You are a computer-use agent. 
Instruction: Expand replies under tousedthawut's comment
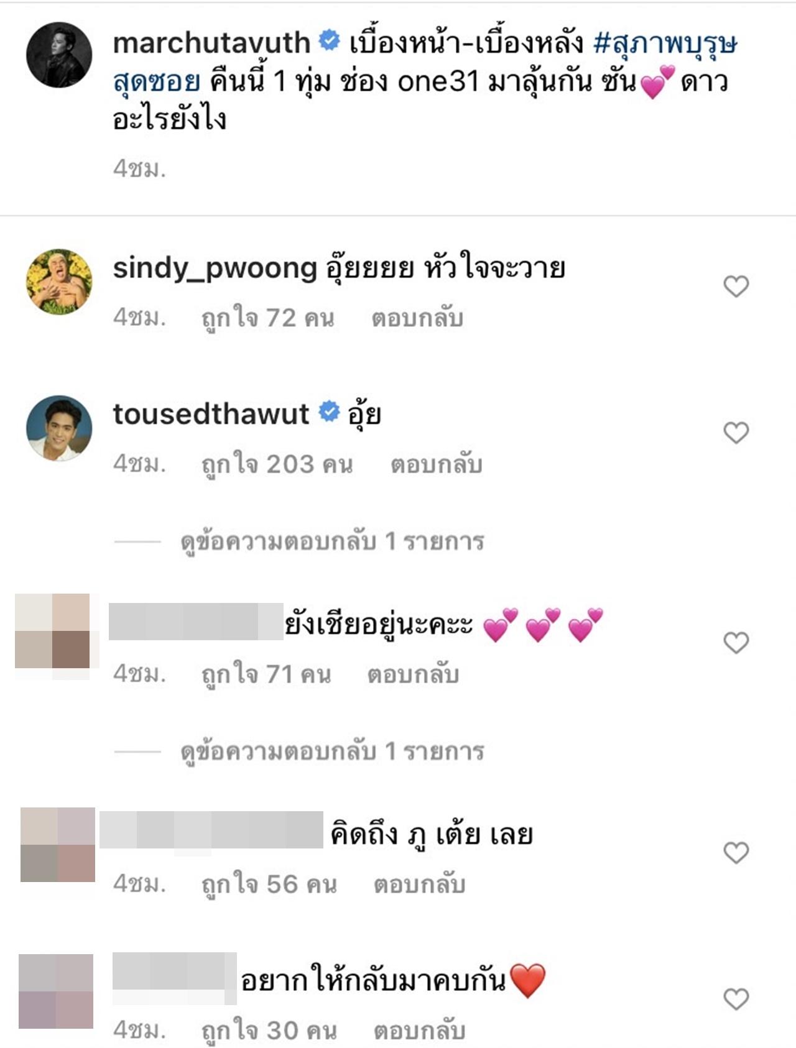pyautogui.click(x=332, y=542)
